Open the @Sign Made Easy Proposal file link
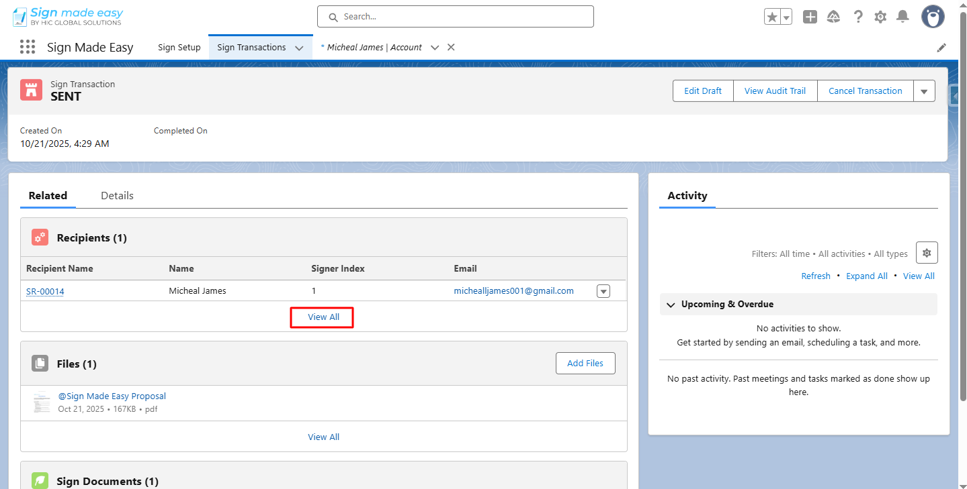This screenshot has height=489, width=967. pyautogui.click(x=112, y=396)
